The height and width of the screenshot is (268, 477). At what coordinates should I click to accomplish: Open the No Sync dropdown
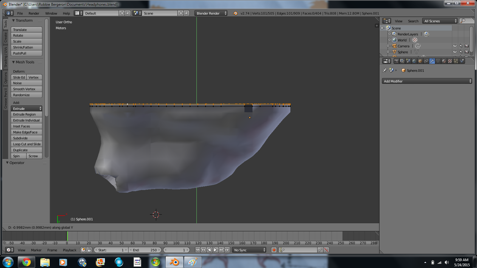pyautogui.click(x=249, y=250)
